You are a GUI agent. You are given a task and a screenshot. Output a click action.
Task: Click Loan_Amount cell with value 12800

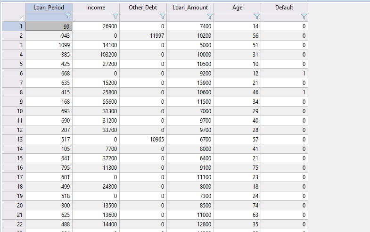(190, 224)
